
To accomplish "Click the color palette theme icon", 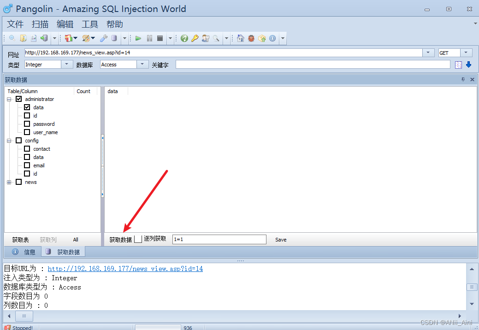I will [86, 38].
